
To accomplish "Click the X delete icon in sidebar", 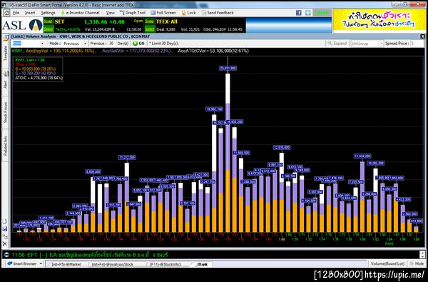I will coord(5,243).
